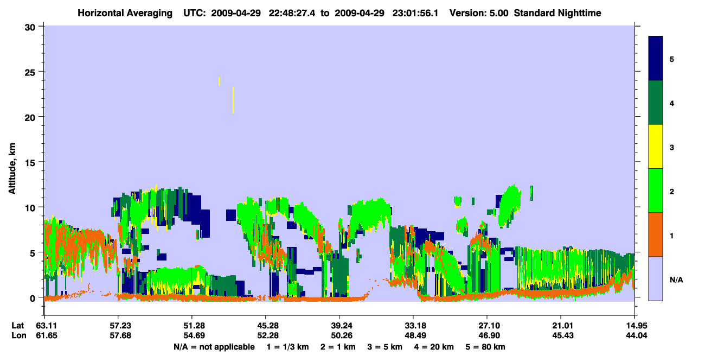Viewport: 705px width, 362px height.
Task: Click the '3 = 5 km' legend note
Action: pos(384,347)
